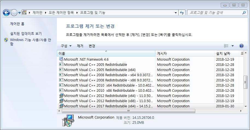Open the recent pages dropdown next to Forward
This screenshot has width=250, height=130.
(19, 13)
